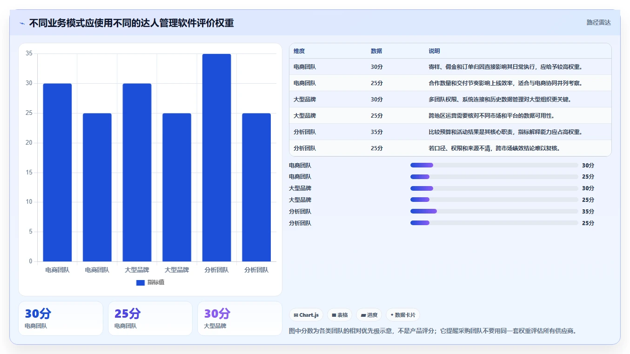Click the lightning icon beside the title

click(22, 23)
